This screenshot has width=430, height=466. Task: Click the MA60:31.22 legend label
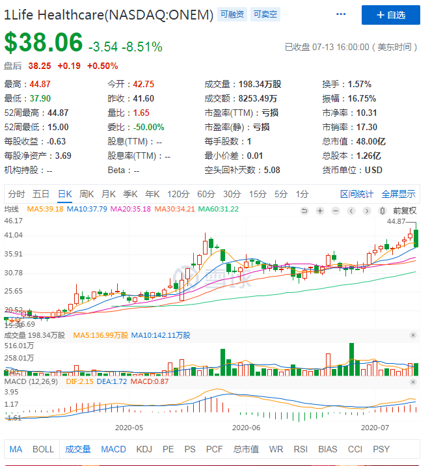(219, 209)
